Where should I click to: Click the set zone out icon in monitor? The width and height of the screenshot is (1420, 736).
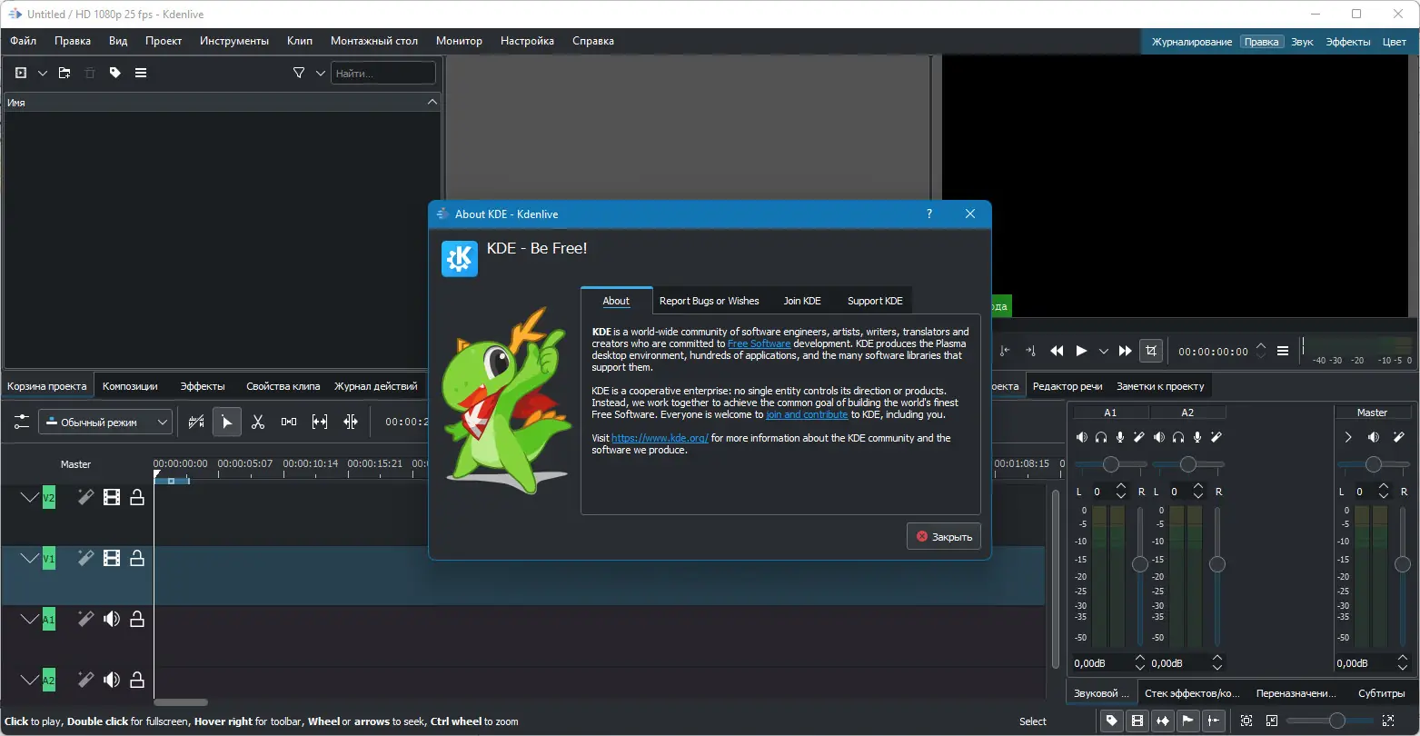(x=1030, y=351)
